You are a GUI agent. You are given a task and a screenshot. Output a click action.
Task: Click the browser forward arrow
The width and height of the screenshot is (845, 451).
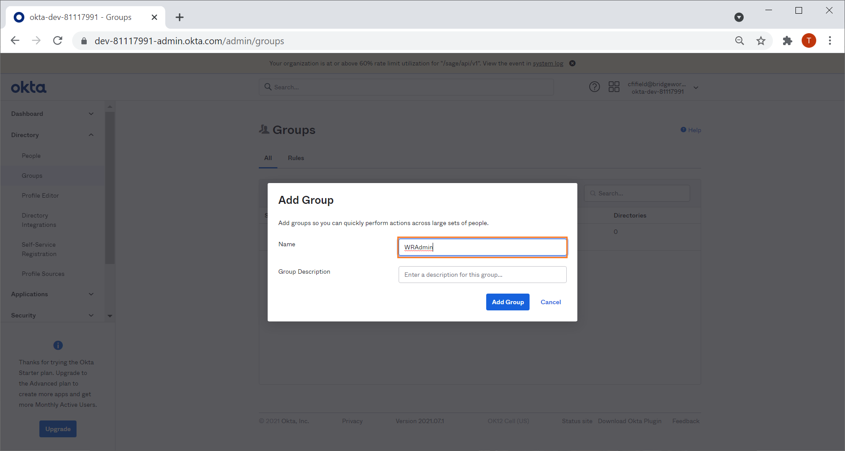coord(36,41)
